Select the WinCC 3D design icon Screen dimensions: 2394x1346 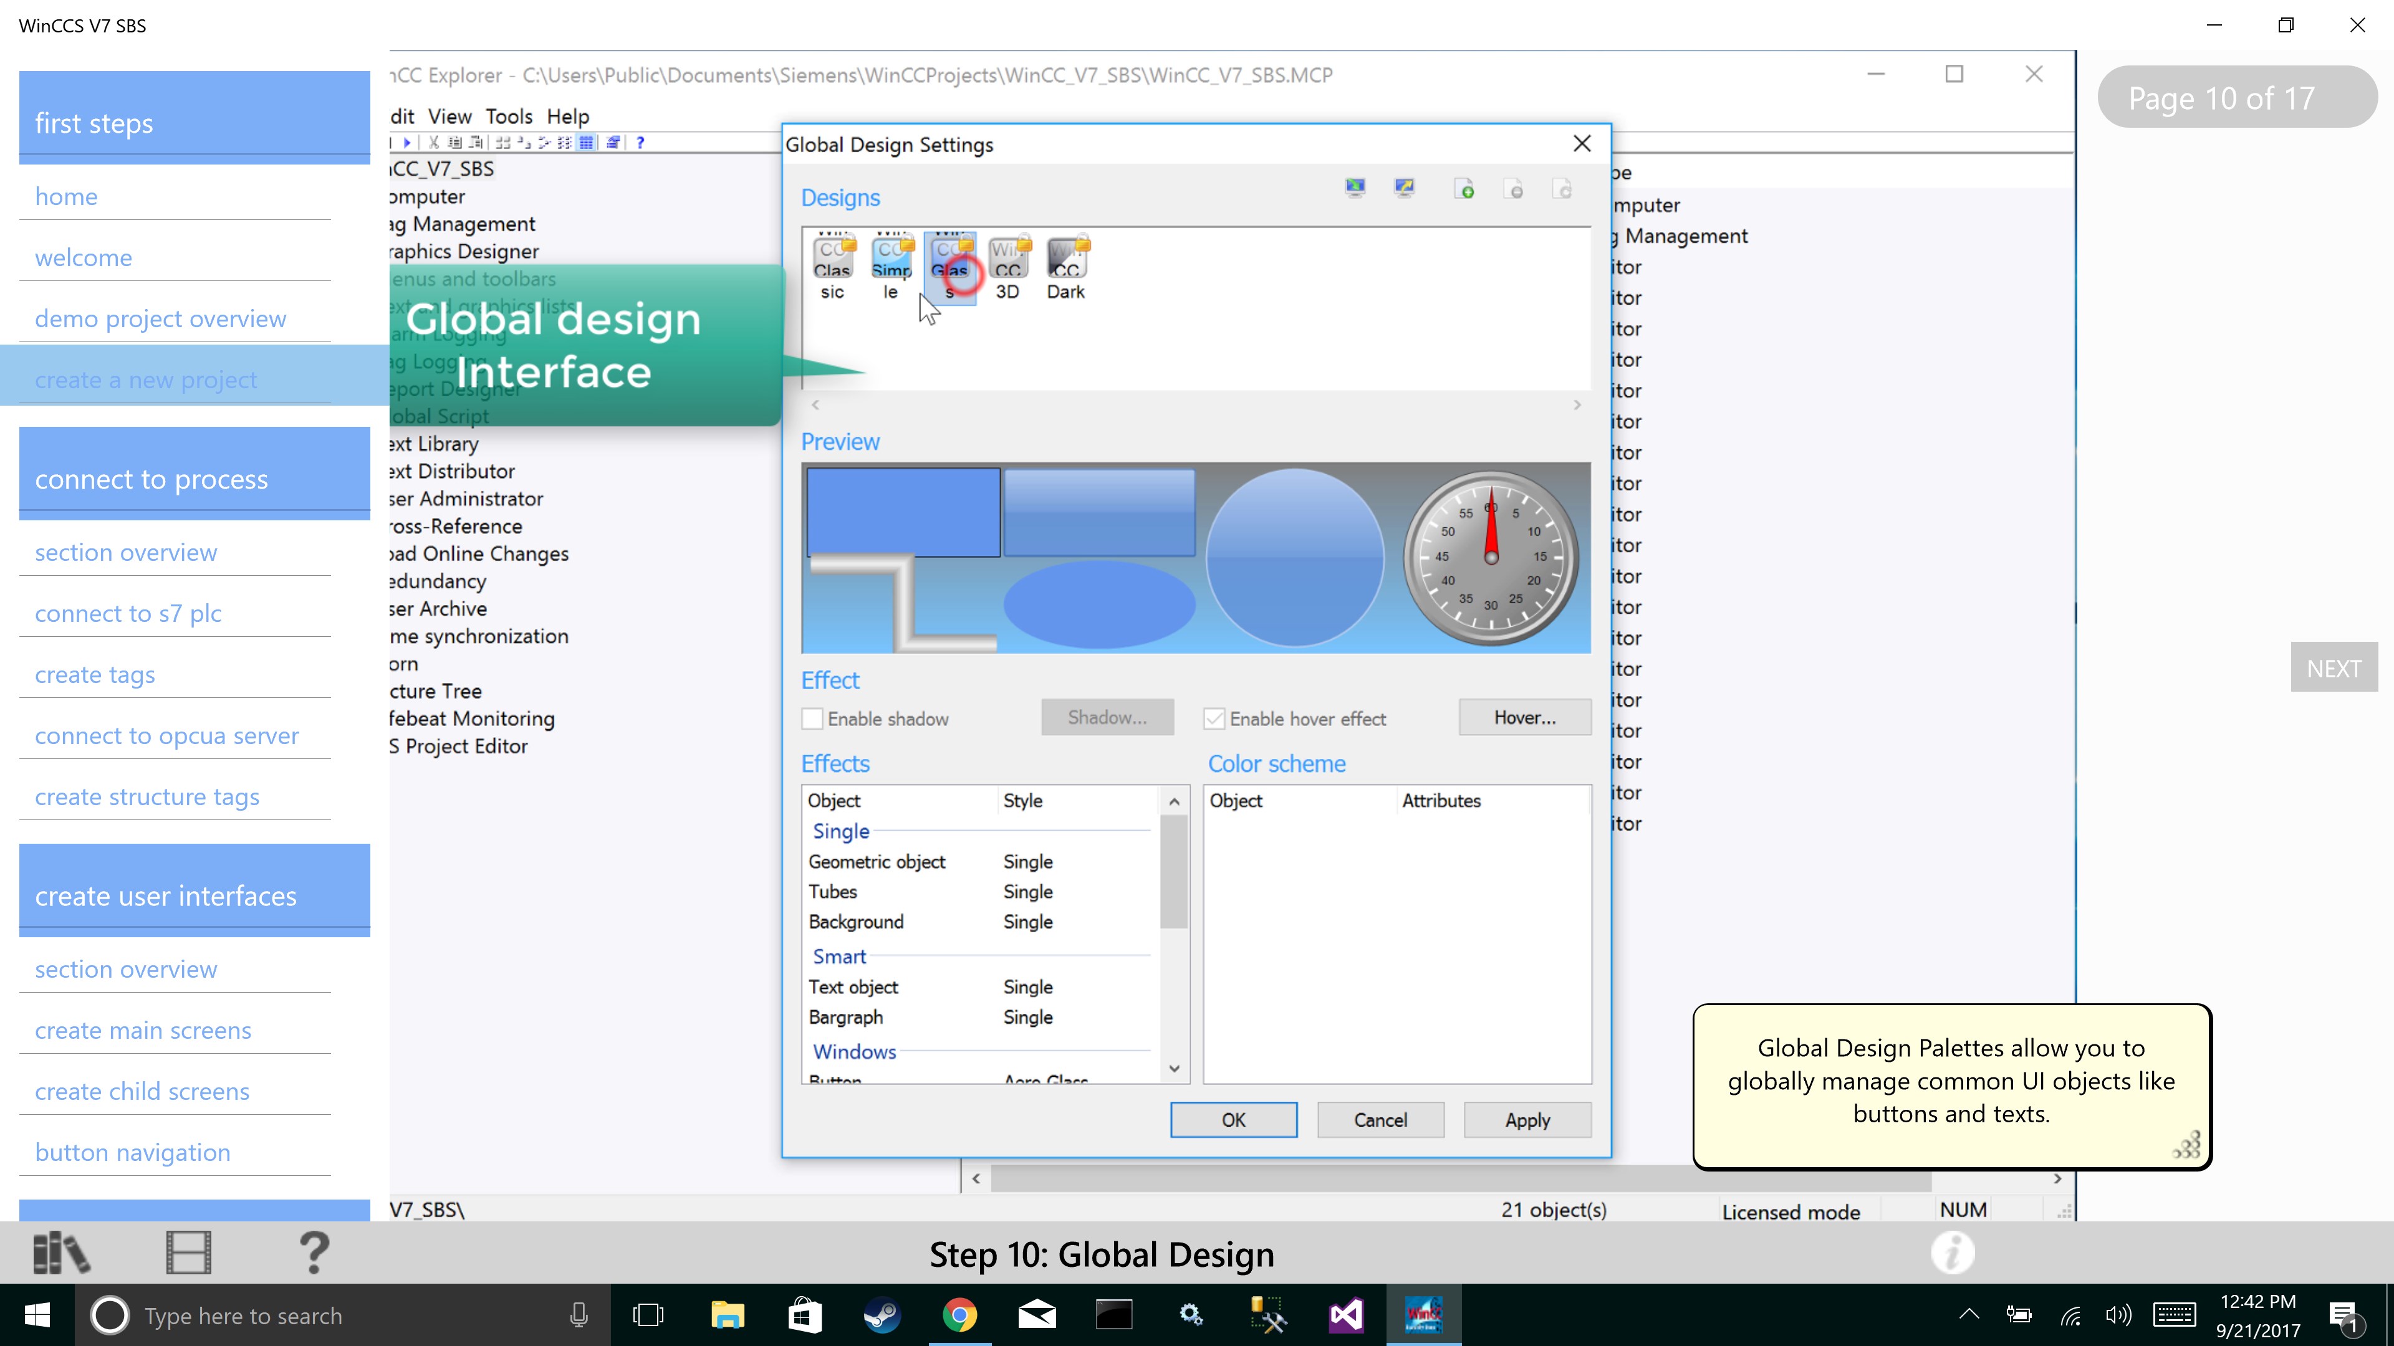(x=1007, y=265)
